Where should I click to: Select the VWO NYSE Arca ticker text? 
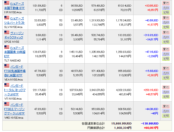pyautogui.click(x=14, y=118)
